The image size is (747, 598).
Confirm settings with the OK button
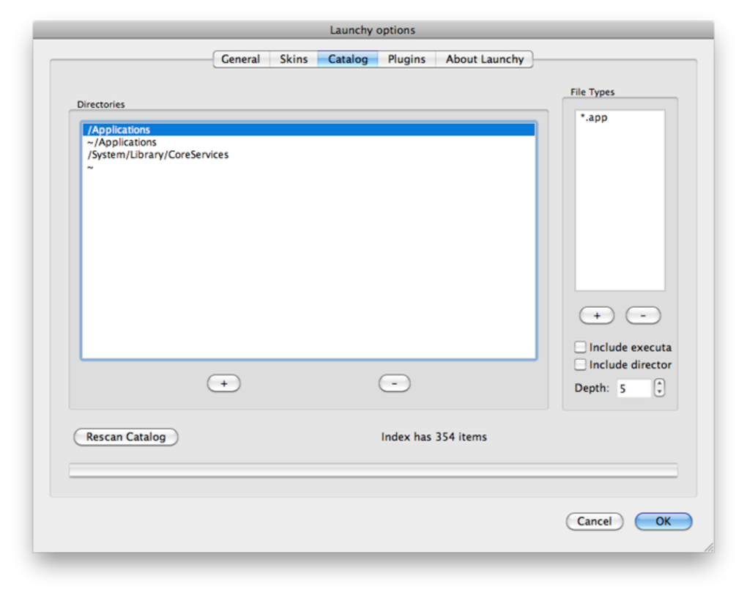[x=663, y=521]
